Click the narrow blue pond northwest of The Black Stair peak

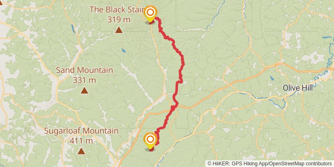[x=73, y=29]
